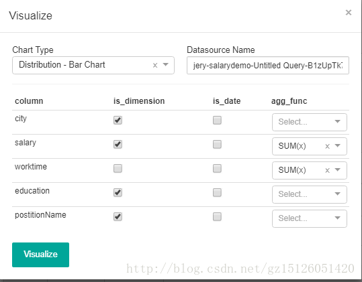Click the Chart Type label
Image resolution: width=362 pixels, height=282 pixels.
[x=33, y=50]
